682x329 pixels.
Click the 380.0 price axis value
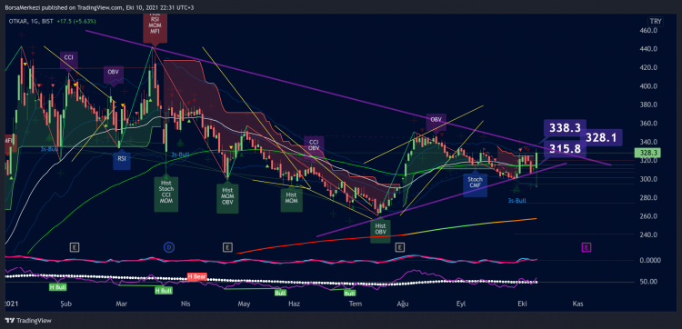647,105
